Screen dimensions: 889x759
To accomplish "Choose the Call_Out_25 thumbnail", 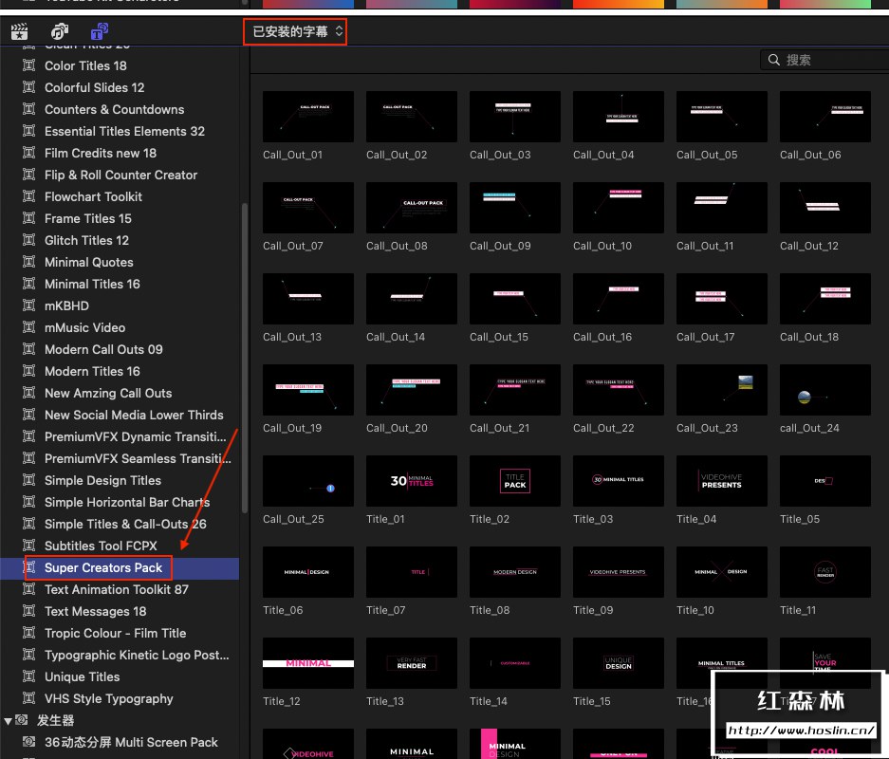I will [x=307, y=481].
